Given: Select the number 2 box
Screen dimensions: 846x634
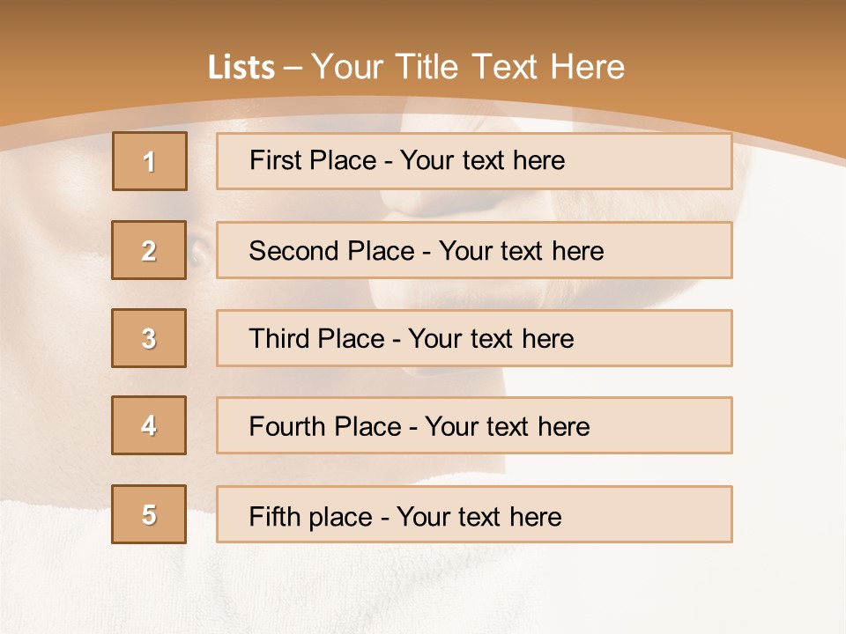Looking at the screenshot, I should click(x=150, y=250).
